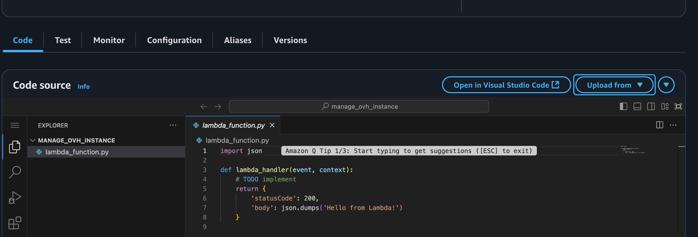
Task: Click the Amazon Q Tip suggestion banner
Action: coord(409,151)
